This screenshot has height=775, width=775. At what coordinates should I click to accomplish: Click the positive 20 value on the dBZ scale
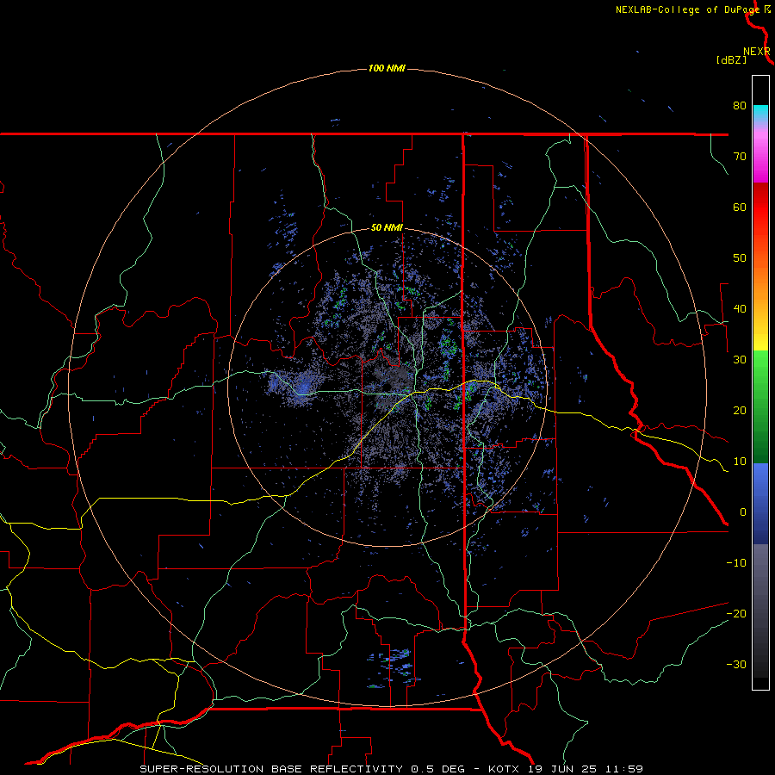pyautogui.click(x=740, y=410)
